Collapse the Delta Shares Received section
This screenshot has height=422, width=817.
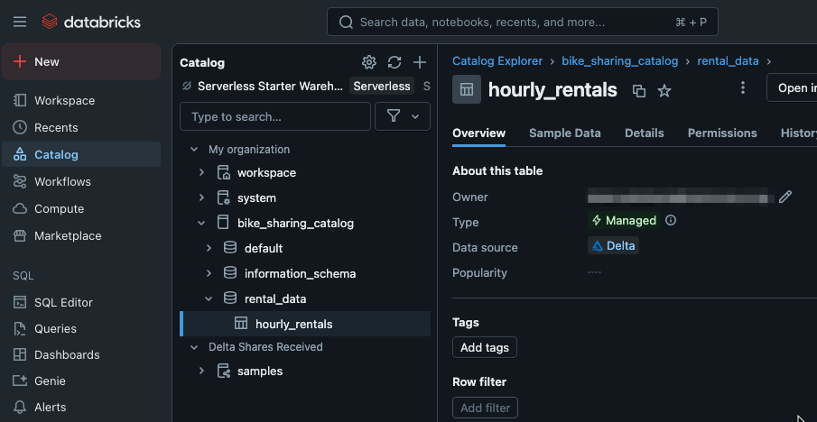click(194, 346)
